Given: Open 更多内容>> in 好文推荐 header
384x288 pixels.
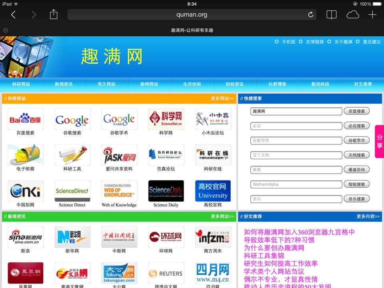Looking at the screenshot, I should pos(368,216).
